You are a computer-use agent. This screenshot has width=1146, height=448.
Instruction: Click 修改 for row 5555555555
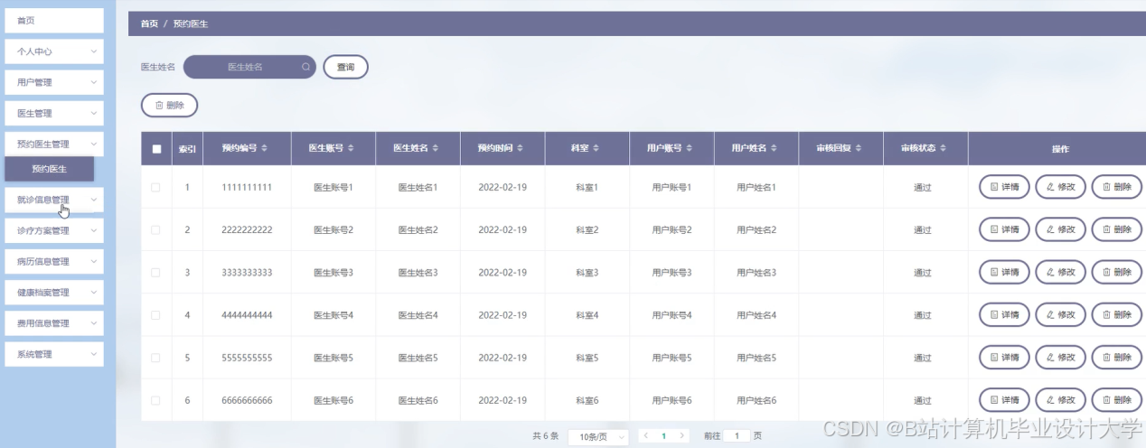1061,358
